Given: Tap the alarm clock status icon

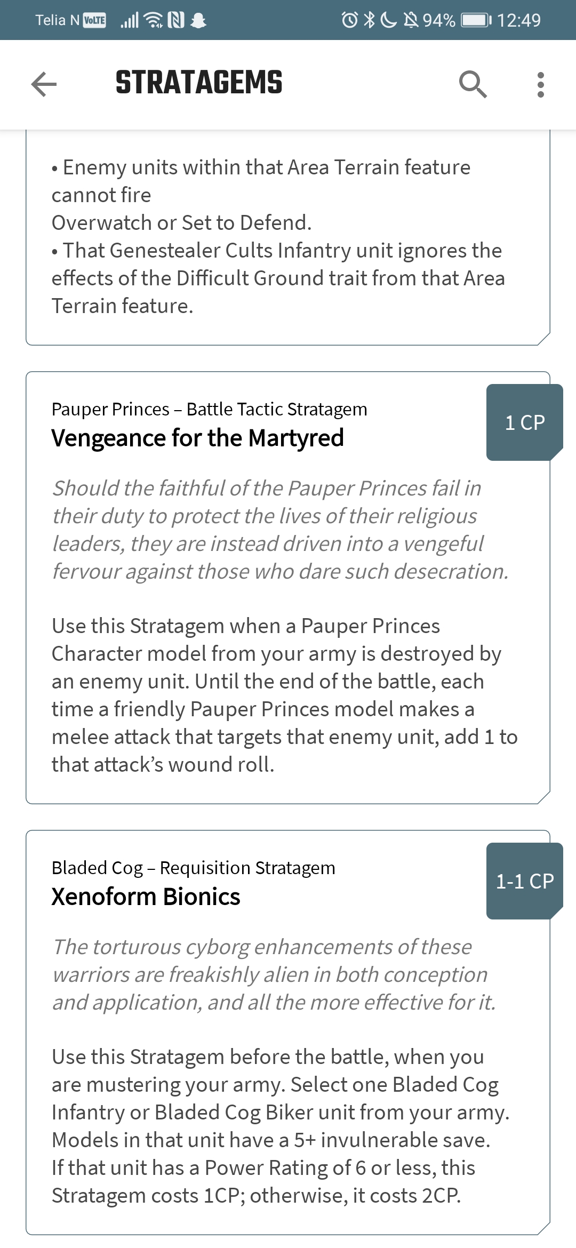Looking at the screenshot, I should 350,20.
